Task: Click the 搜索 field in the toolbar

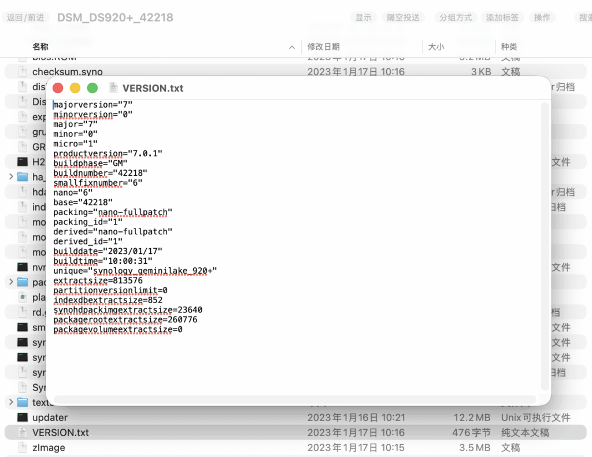Action: (583, 17)
